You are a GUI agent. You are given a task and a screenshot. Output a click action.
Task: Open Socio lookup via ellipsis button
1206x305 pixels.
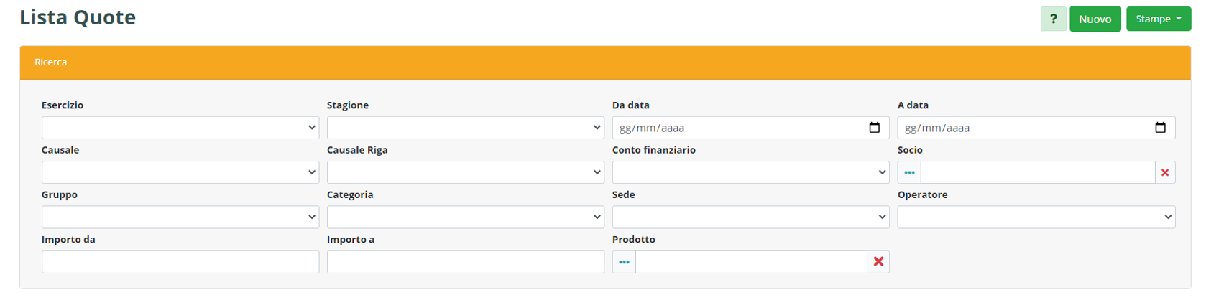[909, 173]
